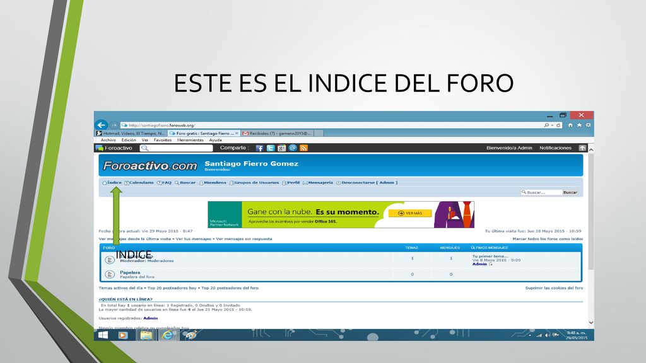Click the browser forward arrow button
646x363 pixels.
[114, 125]
